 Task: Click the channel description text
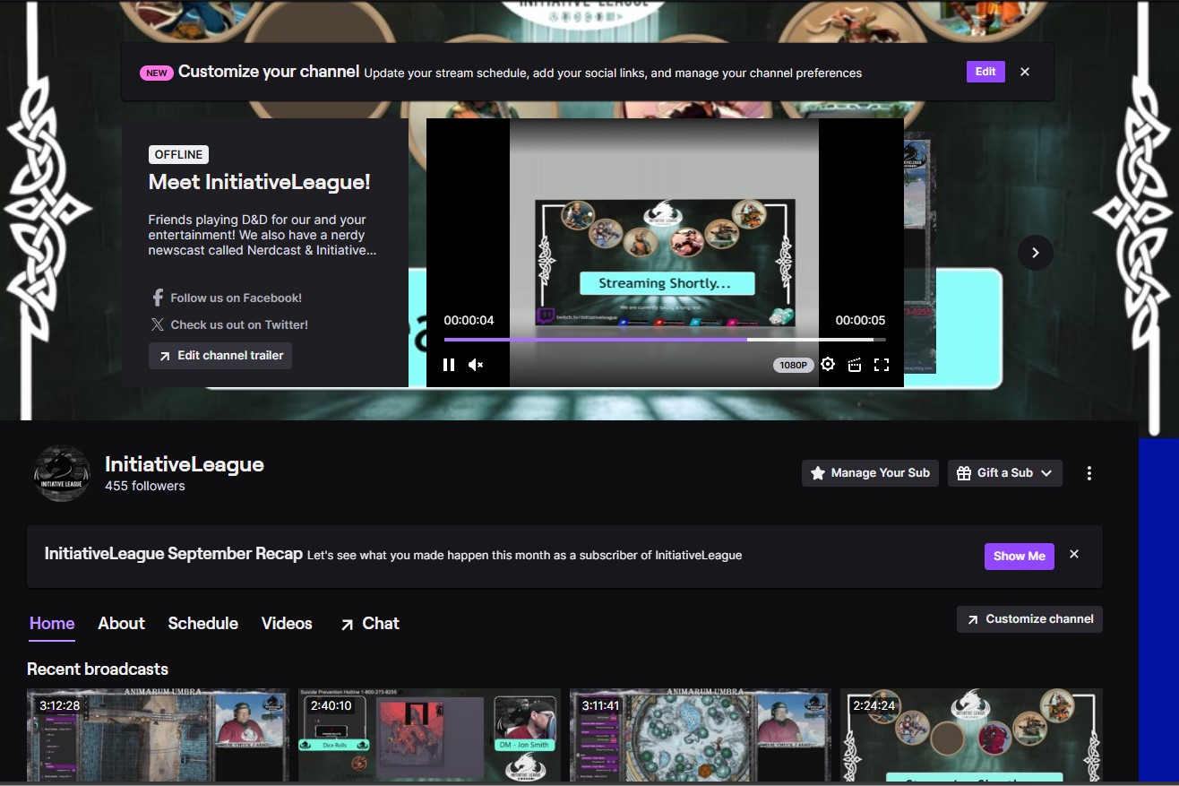(262, 235)
